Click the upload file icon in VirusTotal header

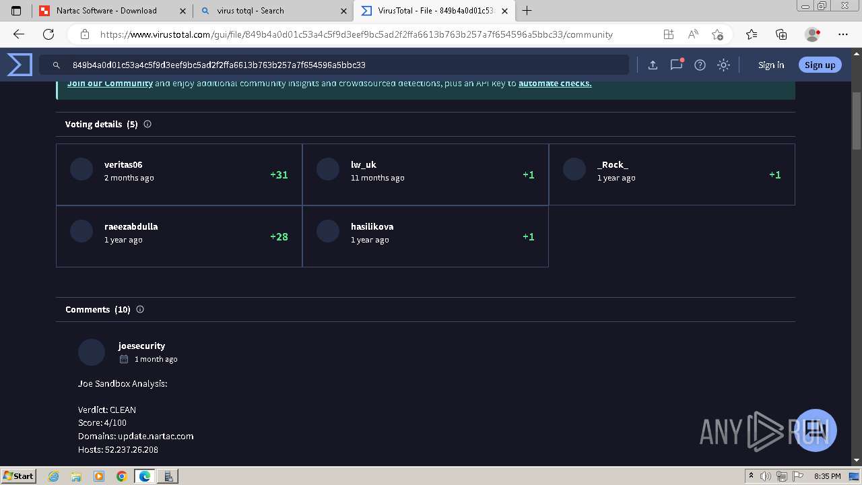pyautogui.click(x=653, y=65)
